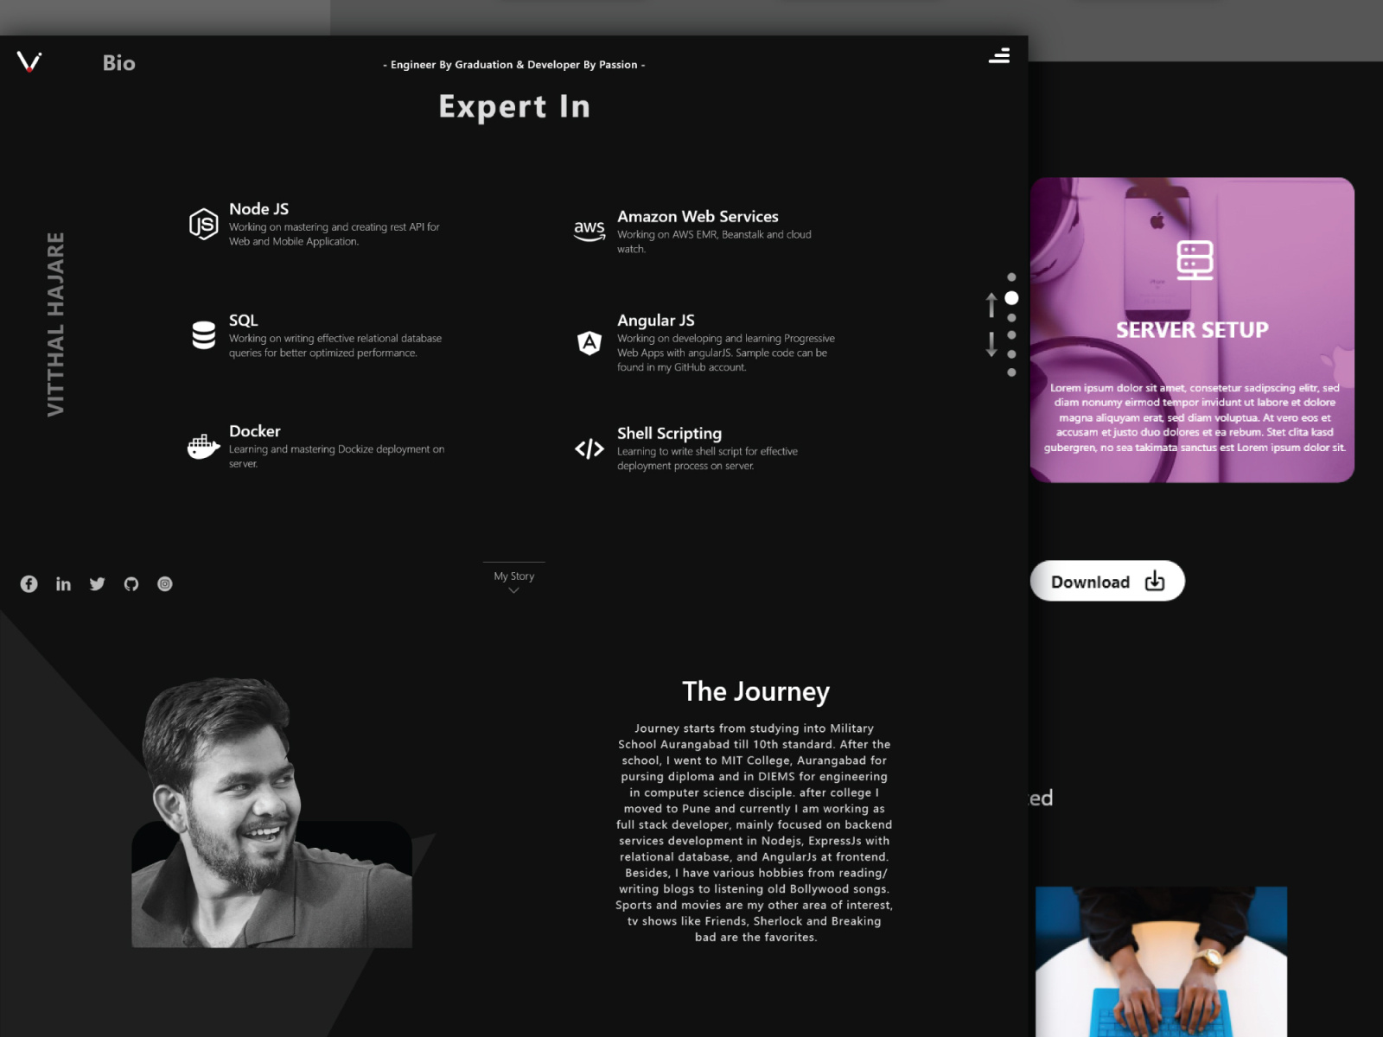Click the down arrow page navigator
Image resolution: width=1383 pixels, height=1037 pixels.
pyautogui.click(x=991, y=344)
